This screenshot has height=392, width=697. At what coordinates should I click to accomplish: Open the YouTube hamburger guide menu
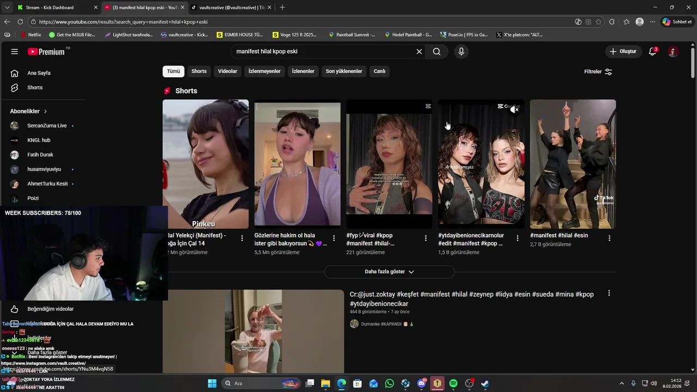[x=15, y=52]
